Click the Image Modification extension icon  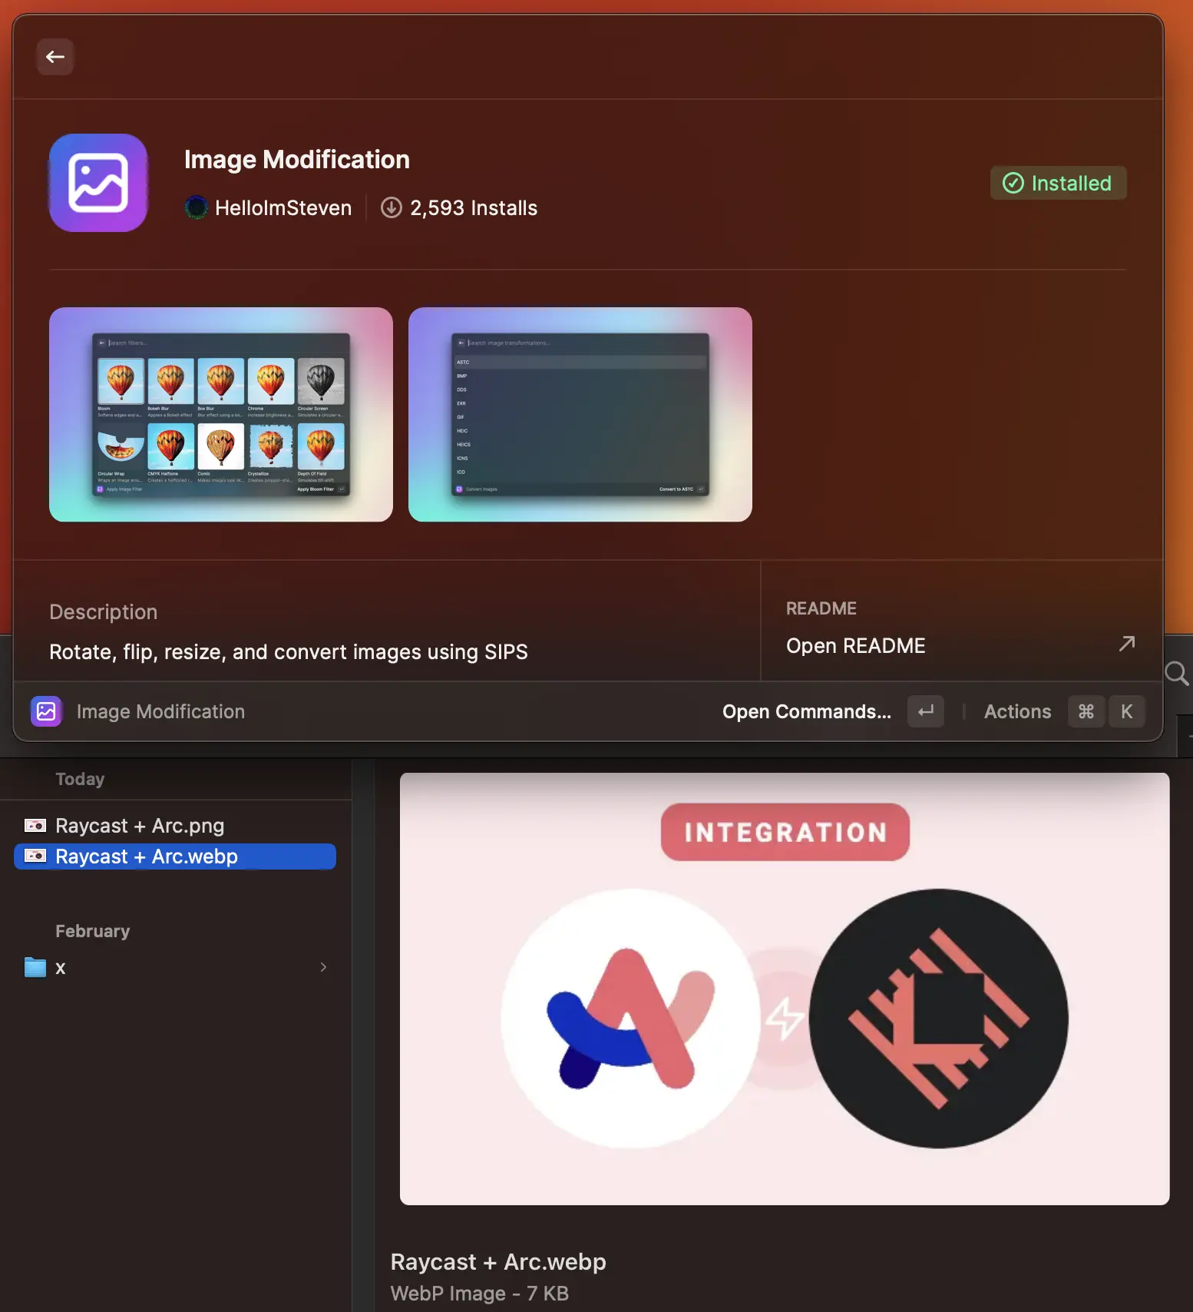(x=98, y=183)
